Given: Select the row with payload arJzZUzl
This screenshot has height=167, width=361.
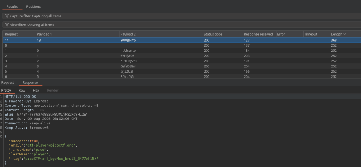Looking at the screenshot, I should point(182,72).
